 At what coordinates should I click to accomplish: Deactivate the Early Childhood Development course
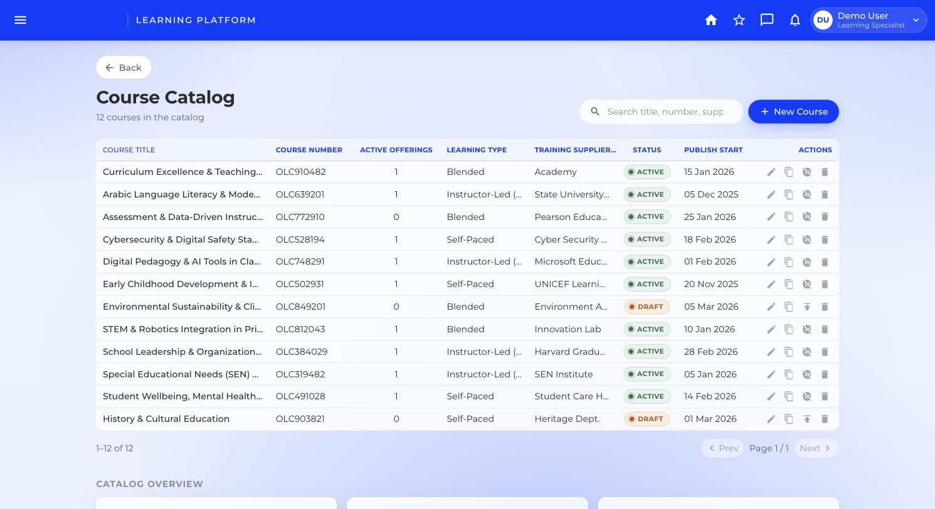(x=807, y=284)
